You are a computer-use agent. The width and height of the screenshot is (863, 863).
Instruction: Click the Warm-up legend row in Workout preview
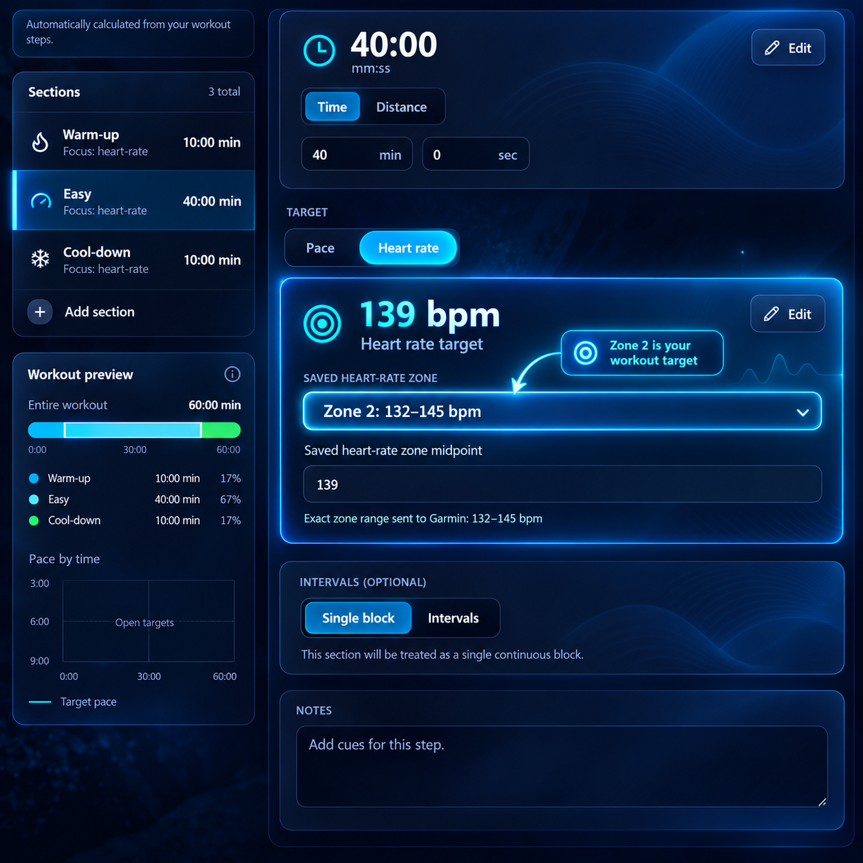[134, 478]
